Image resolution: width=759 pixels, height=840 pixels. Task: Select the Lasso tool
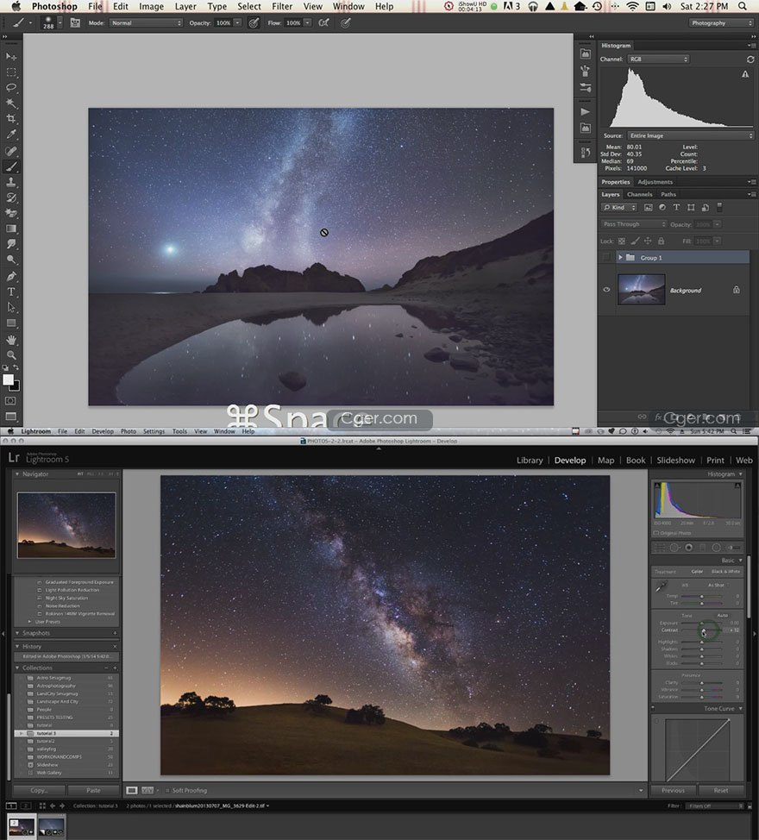[x=10, y=87]
